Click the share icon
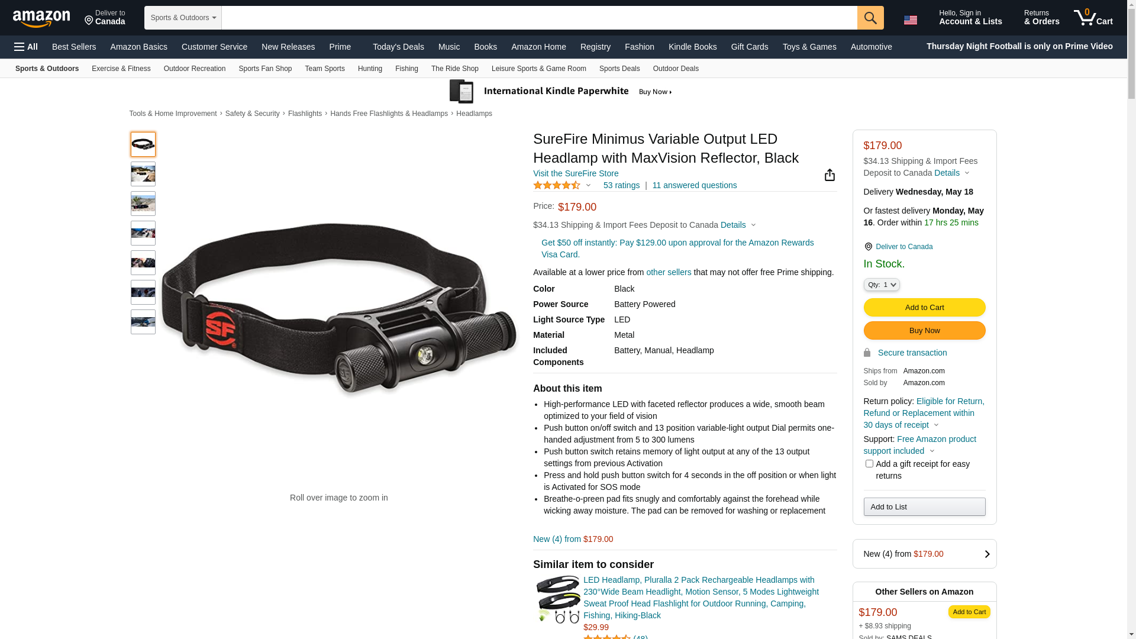The height and width of the screenshot is (639, 1136). pyautogui.click(x=830, y=175)
